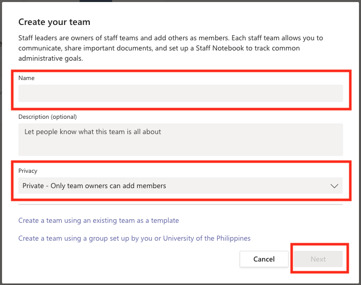The height and width of the screenshot is (285, 361).
Task: Click the Staff leaders description paragraph
Action: pyautogui.click(x=171, y=48)
